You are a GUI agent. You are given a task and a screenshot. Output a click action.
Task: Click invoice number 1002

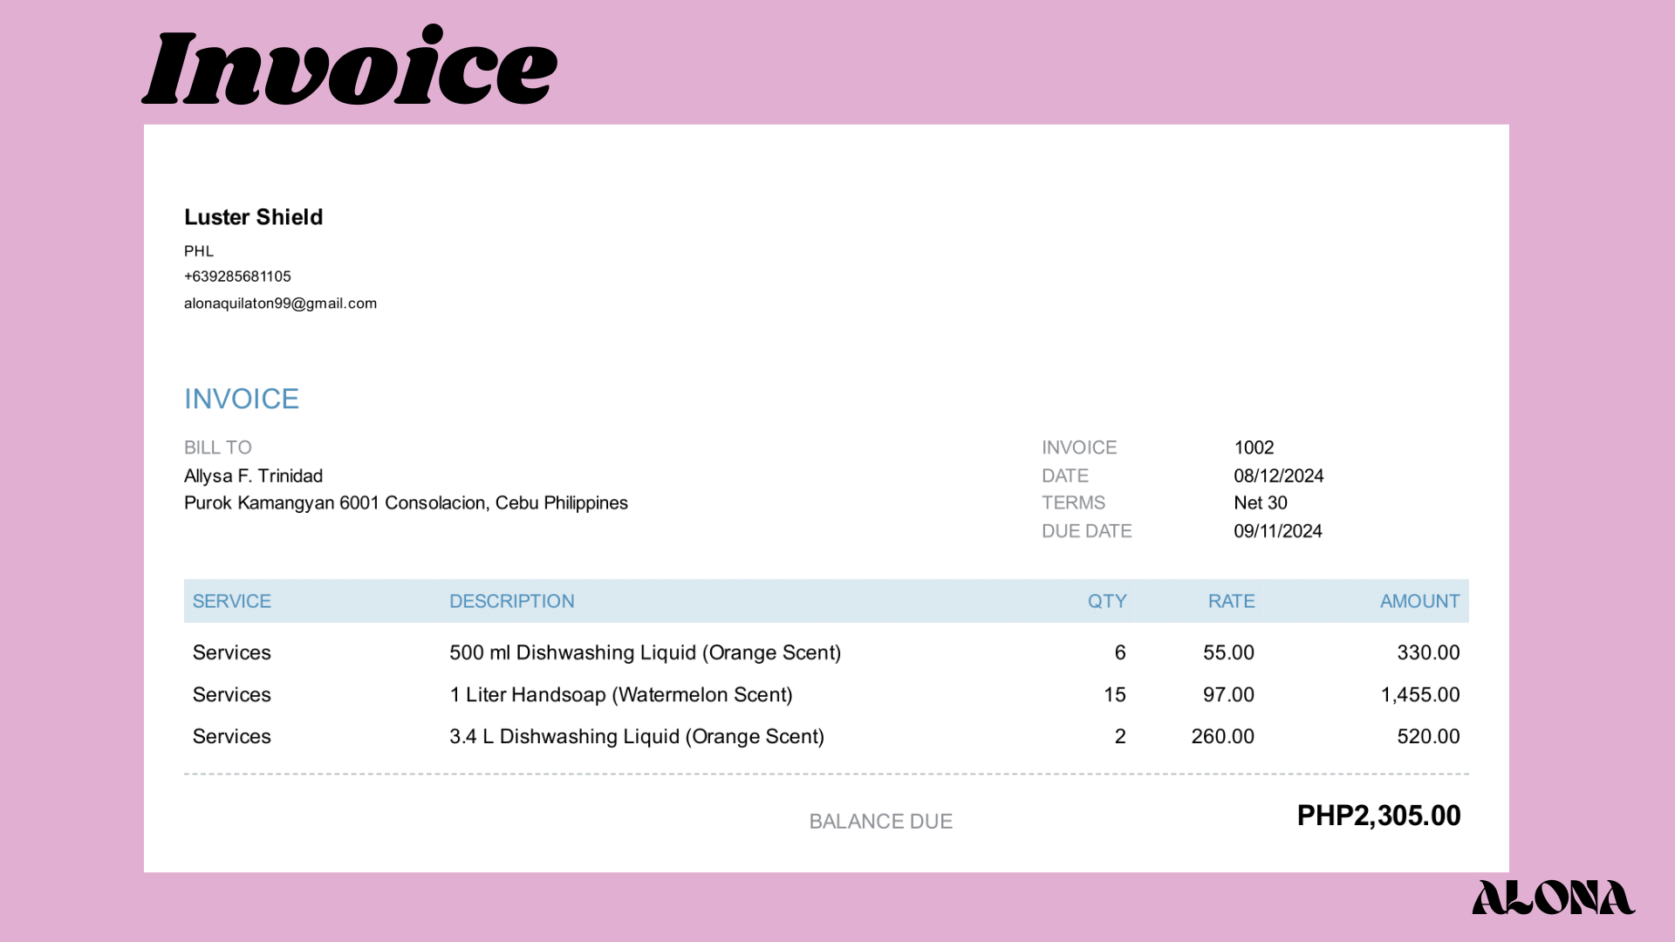1254,447
